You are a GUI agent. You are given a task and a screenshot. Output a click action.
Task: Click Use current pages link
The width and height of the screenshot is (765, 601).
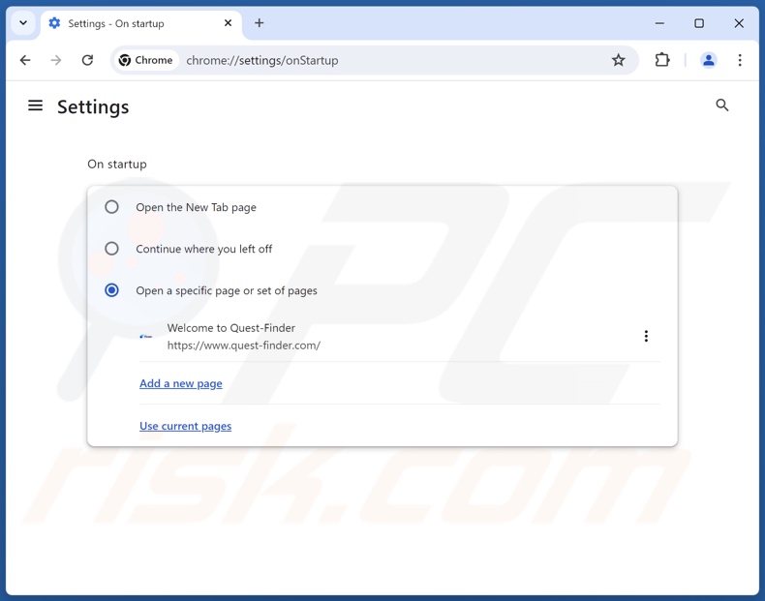[186, 426]
